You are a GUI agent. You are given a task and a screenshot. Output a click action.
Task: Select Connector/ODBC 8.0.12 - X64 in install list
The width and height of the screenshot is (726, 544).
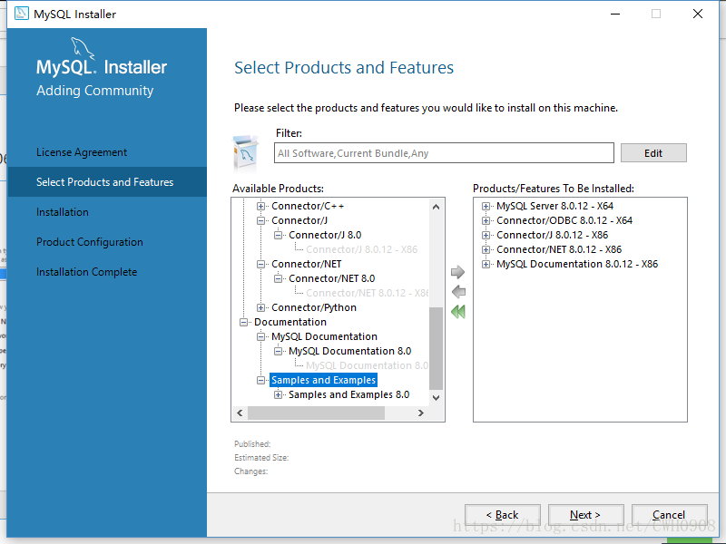(564, 220)
